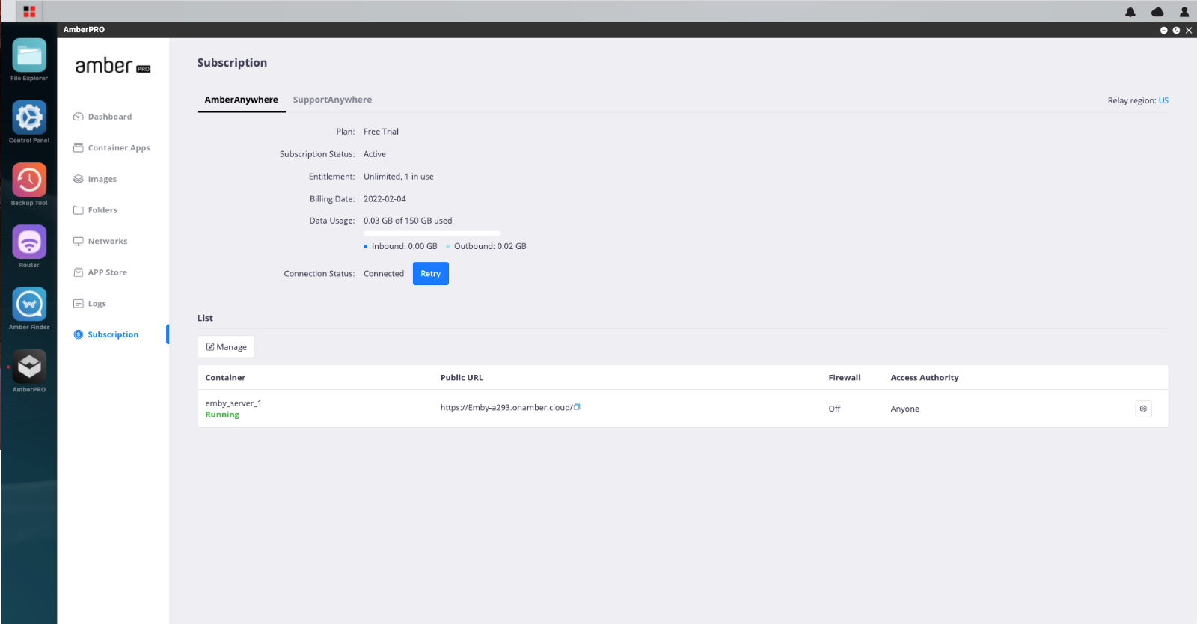
Task: Launch Amber Finder from the dock
Action: click(29, 305)
